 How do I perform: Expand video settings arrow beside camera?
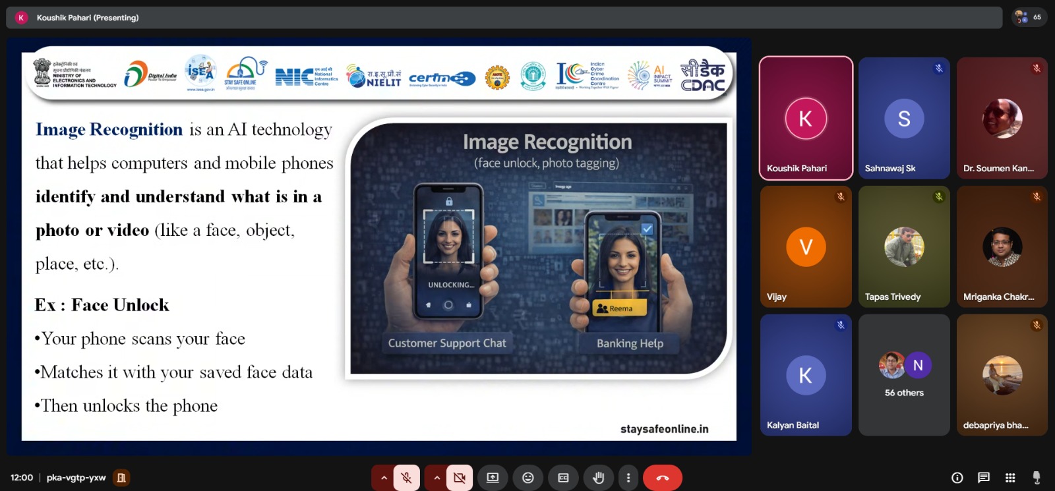pyautogui.click(x=437, y=478)
